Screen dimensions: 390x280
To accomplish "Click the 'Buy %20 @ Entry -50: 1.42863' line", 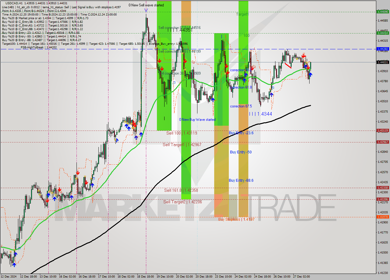I will pos(41,36).
